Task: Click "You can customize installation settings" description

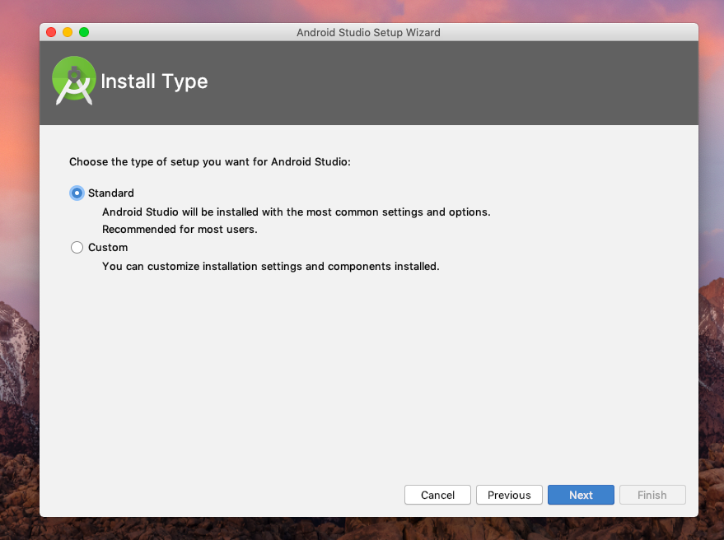Action: (x=271, y=267)
